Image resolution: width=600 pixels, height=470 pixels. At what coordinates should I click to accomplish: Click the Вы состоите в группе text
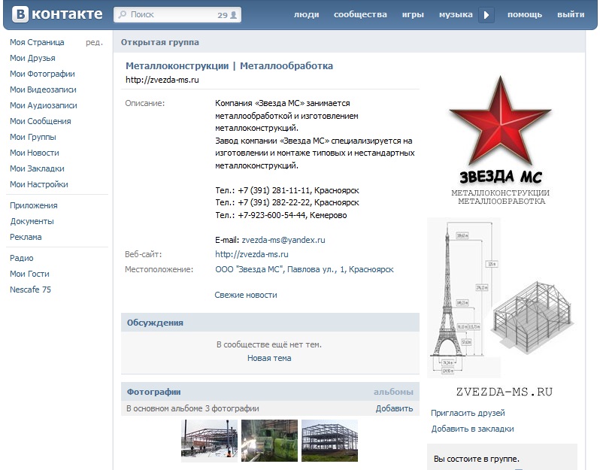pyautogui.click(x=477, y=459)
